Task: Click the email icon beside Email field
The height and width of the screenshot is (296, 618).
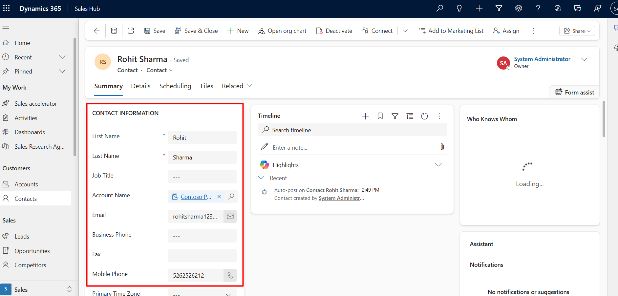Action: [x=230, y=216]
